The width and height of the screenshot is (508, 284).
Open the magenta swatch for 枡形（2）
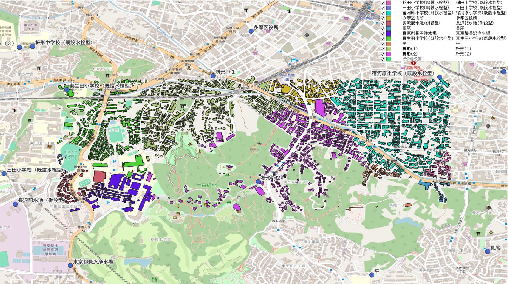[389, 54]
